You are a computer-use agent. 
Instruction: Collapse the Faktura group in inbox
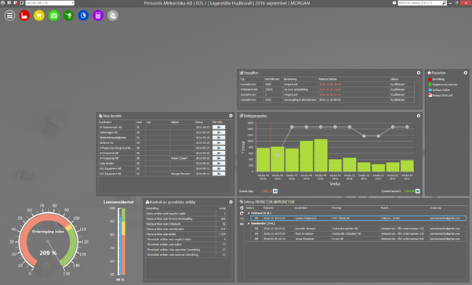[x=249, y=213]
